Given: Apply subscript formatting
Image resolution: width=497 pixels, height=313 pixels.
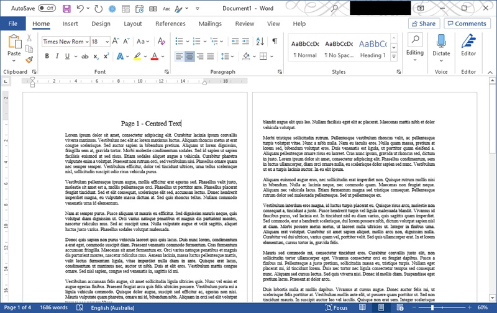Looking at the screenshot, I should tap(96, 57).
